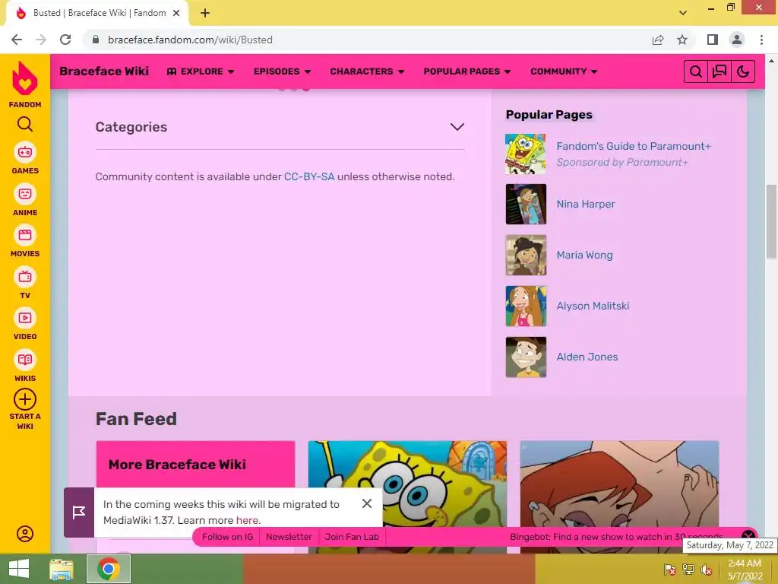This screenshot has width=778, height=584.
Task: Dismiss the MediaWiki migration notice
Action: [x=367, y=503]
